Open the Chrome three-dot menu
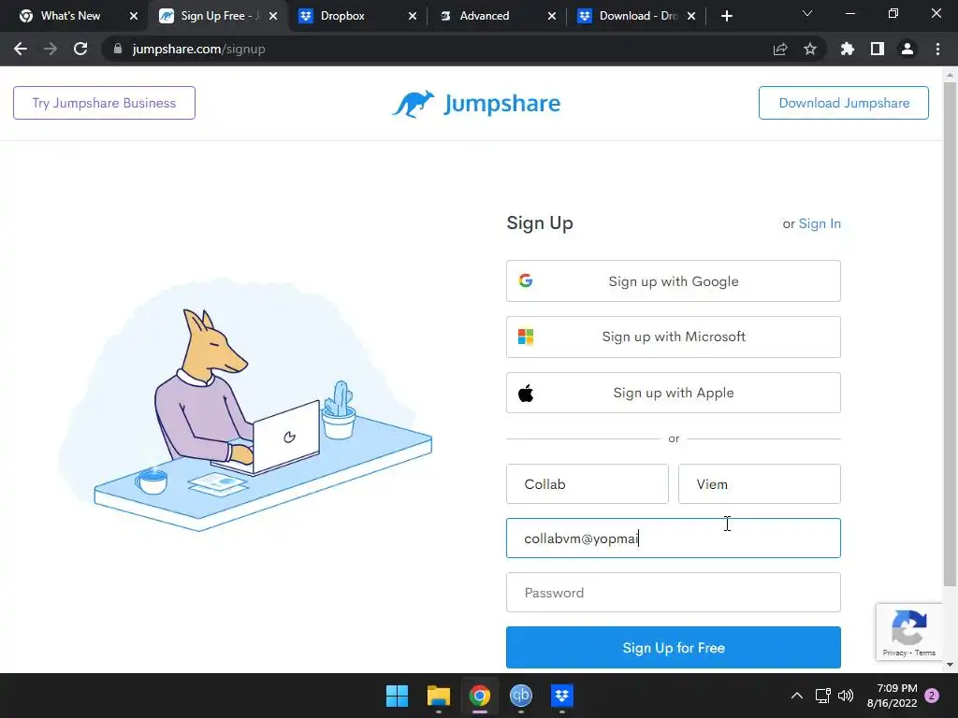The height and width of the screenshot is (718, 958). point(937,49)
